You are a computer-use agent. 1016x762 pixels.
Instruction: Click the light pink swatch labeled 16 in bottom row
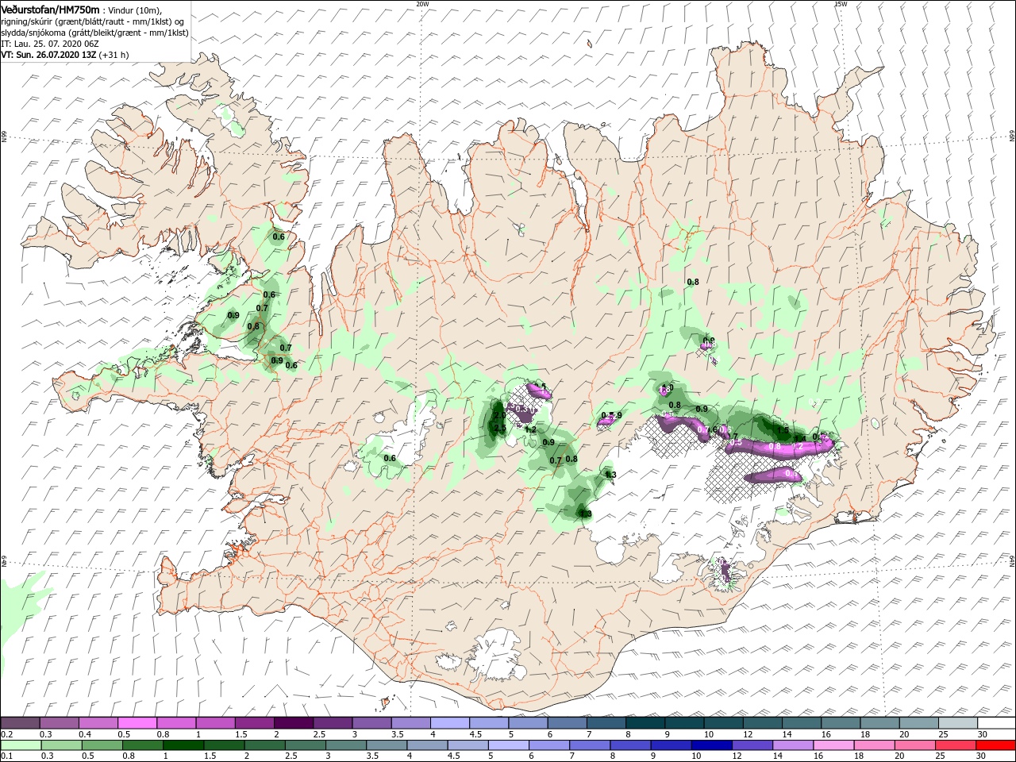pos(832,745)
